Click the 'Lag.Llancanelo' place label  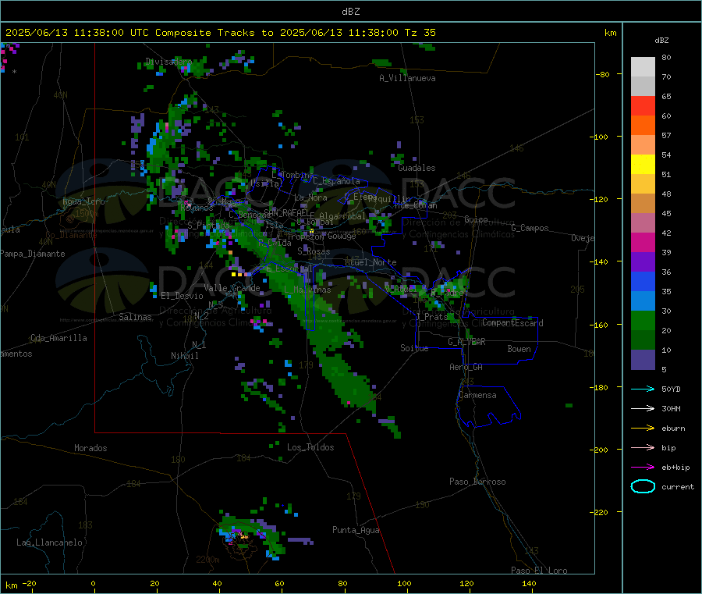(x=49, y=543)
